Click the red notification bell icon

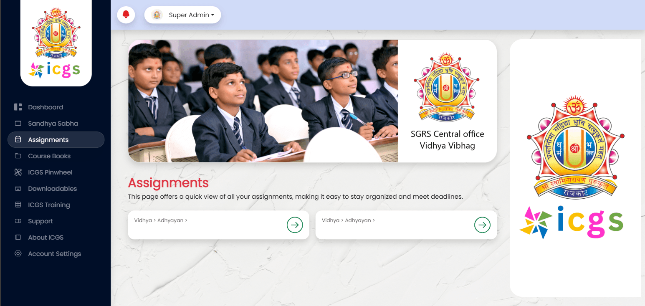tap(126, 15)
